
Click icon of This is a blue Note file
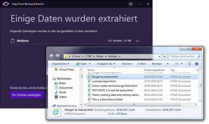pyautogui.click(x=89, y=99)
